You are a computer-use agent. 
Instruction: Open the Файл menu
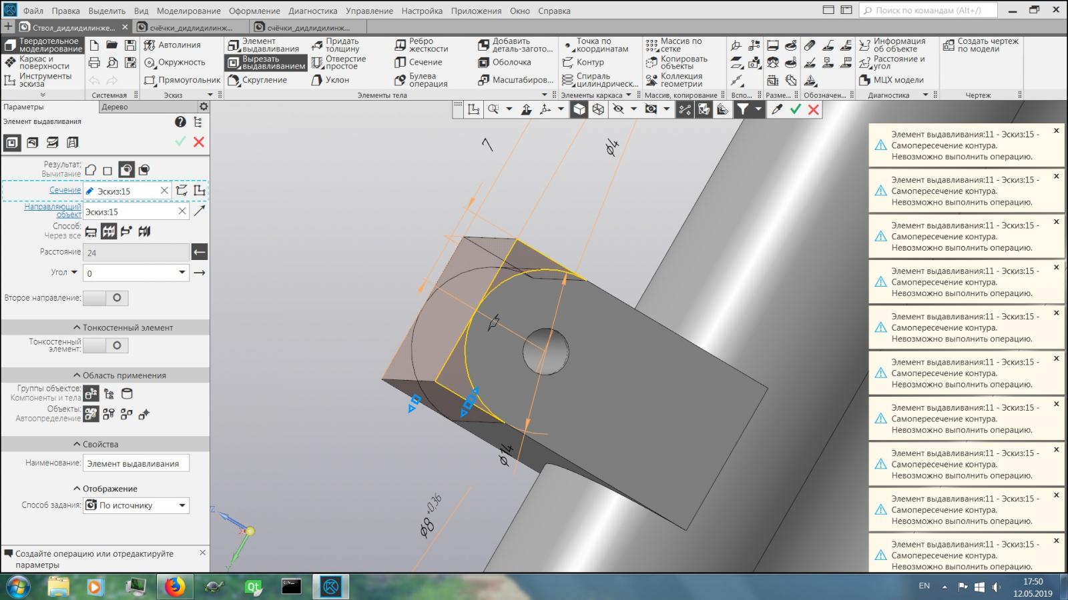pyautogui.click(x=33, y=11)
